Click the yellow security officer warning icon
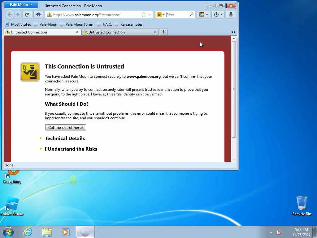The height and width of the screenshot is (238, 317). coord(30,72)
